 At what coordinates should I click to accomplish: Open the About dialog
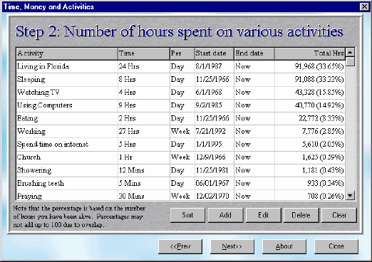point(284,246)
